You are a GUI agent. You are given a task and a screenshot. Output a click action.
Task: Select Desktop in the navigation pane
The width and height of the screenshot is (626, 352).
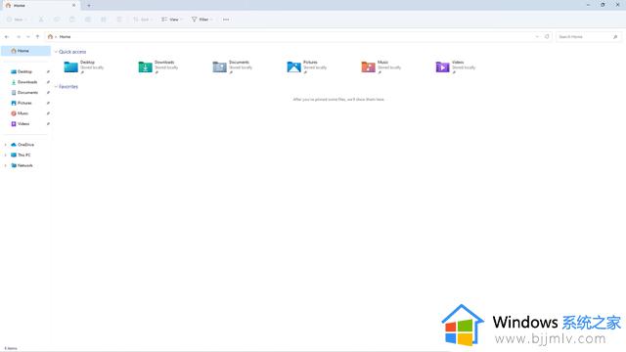pyautogui.click(x=24, y=71)
